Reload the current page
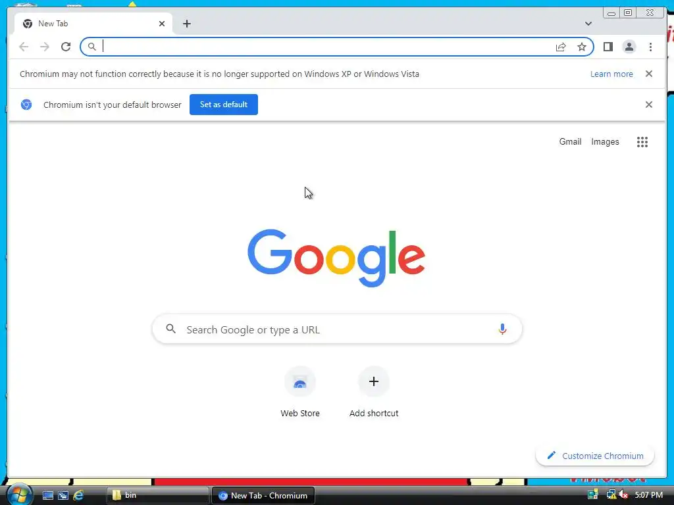Viewport: 674px width, 505px height. pyautogui.click(x=66, y=47)
